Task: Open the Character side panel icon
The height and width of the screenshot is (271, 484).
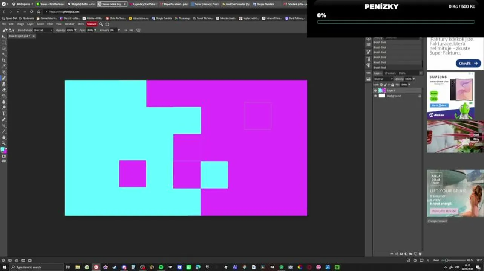Action: click(x=368, y=59)
